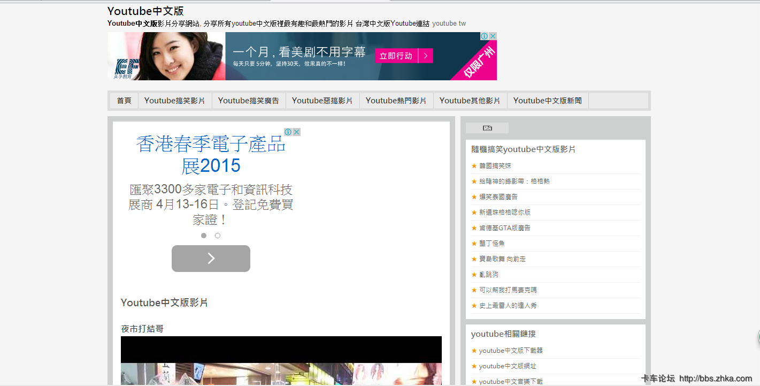Click the youtube相關鏈接 heading
This screenshot has height=386, width=760.
click(503, 334)
